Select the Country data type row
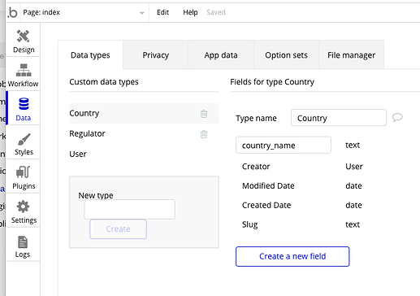420x296 pixels. 144,113
